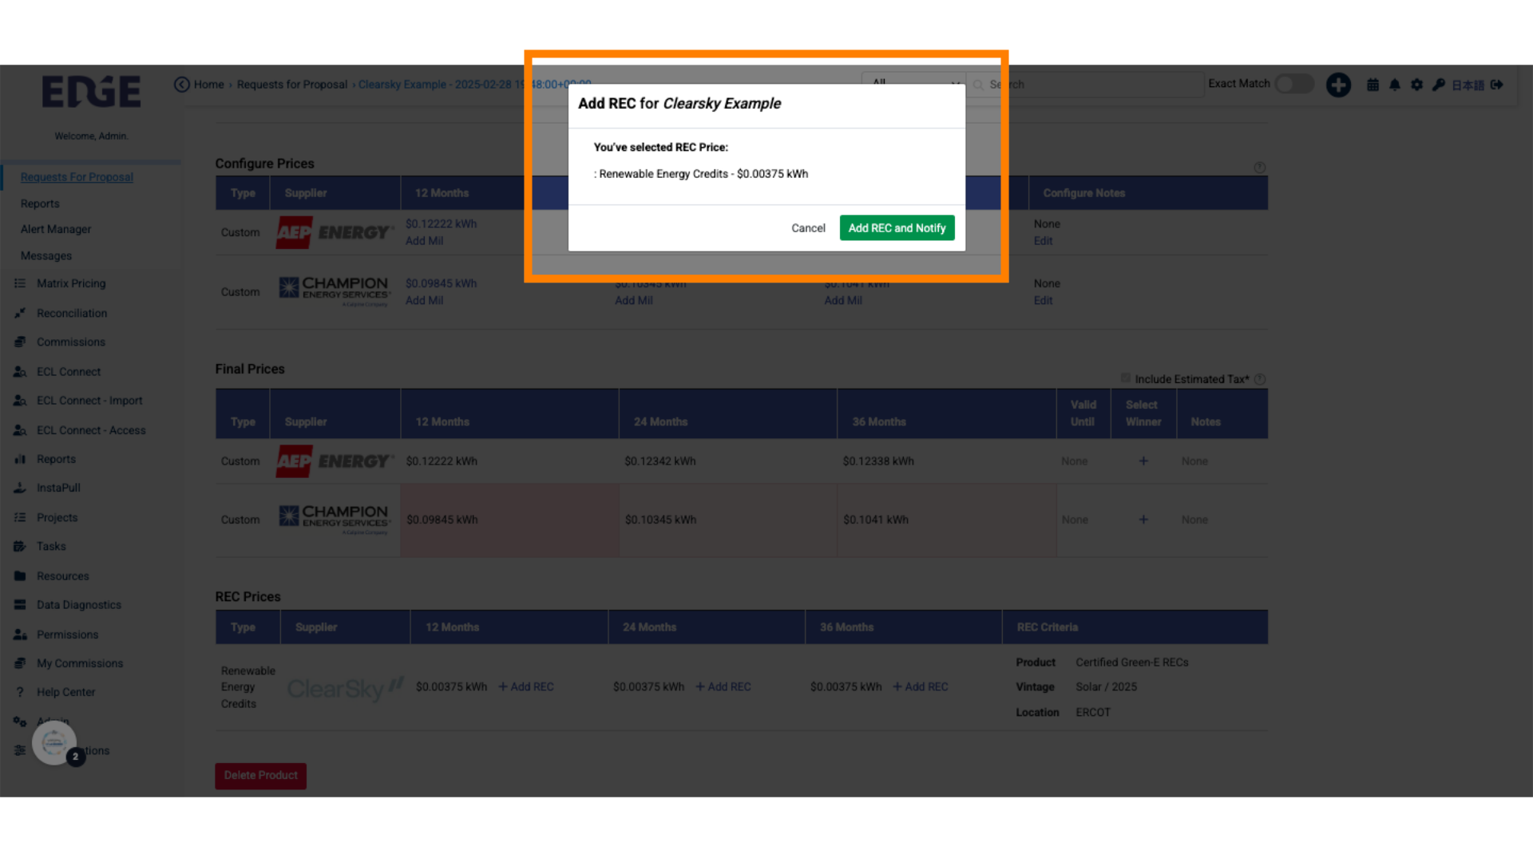Cancel the Add REC dialog

(x=808, y=228)
